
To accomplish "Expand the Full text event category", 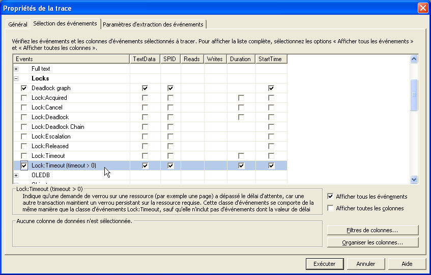I will 16,69.
